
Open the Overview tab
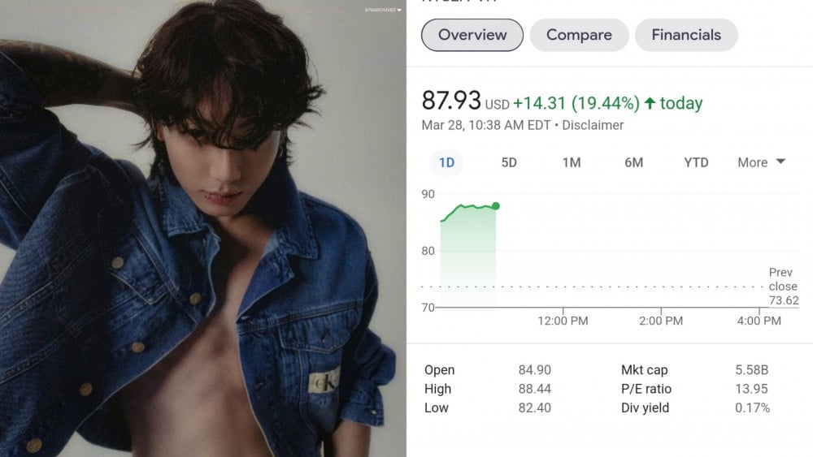[472, 35]
